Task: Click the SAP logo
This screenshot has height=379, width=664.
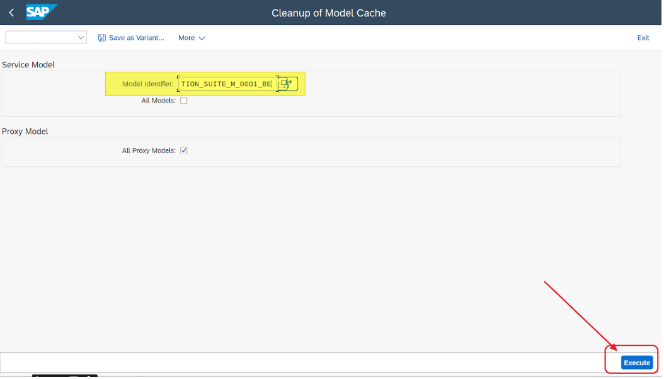Action: tap(42, 12)
